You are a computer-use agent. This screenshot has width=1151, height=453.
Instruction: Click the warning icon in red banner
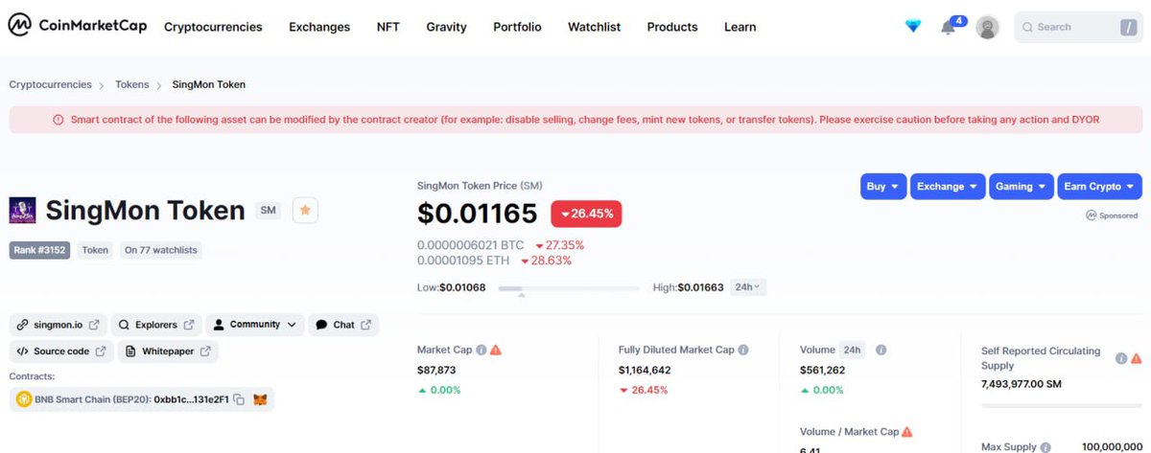point(59,120)
